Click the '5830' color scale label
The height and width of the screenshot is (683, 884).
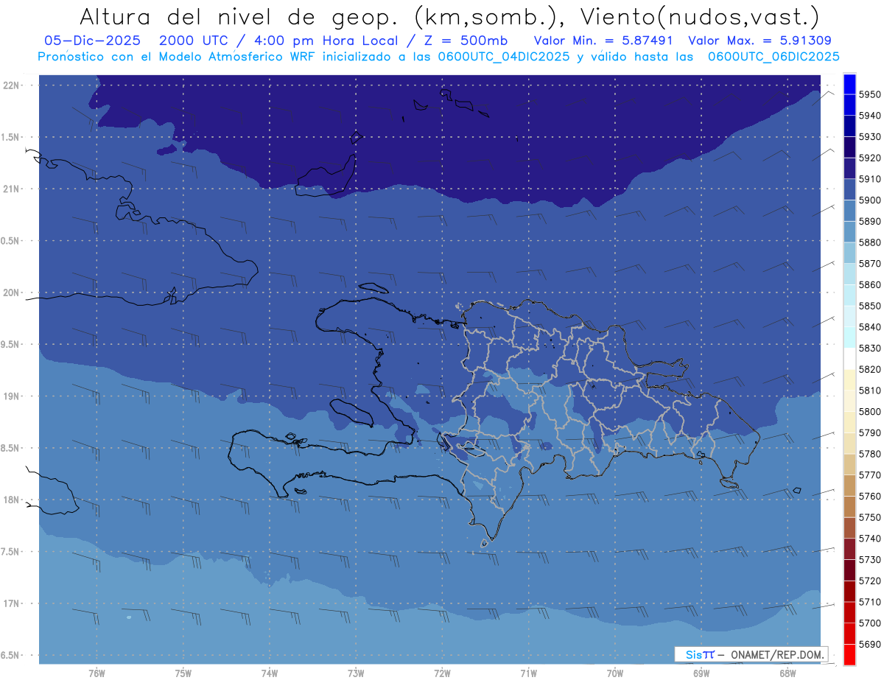click(x=870, y=348)
